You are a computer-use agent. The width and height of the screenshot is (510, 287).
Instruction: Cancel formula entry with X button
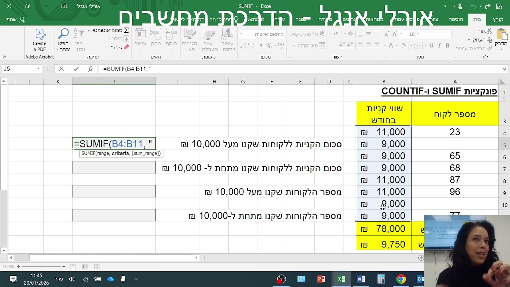click(61, 69)
